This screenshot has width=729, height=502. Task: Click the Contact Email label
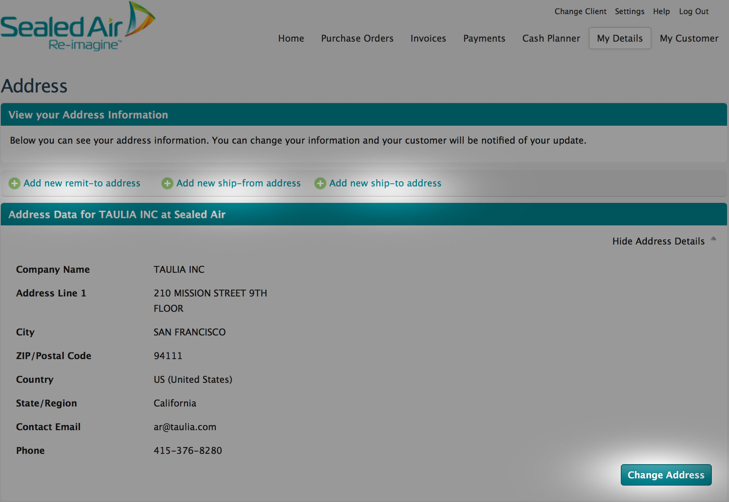pos(48,427)
